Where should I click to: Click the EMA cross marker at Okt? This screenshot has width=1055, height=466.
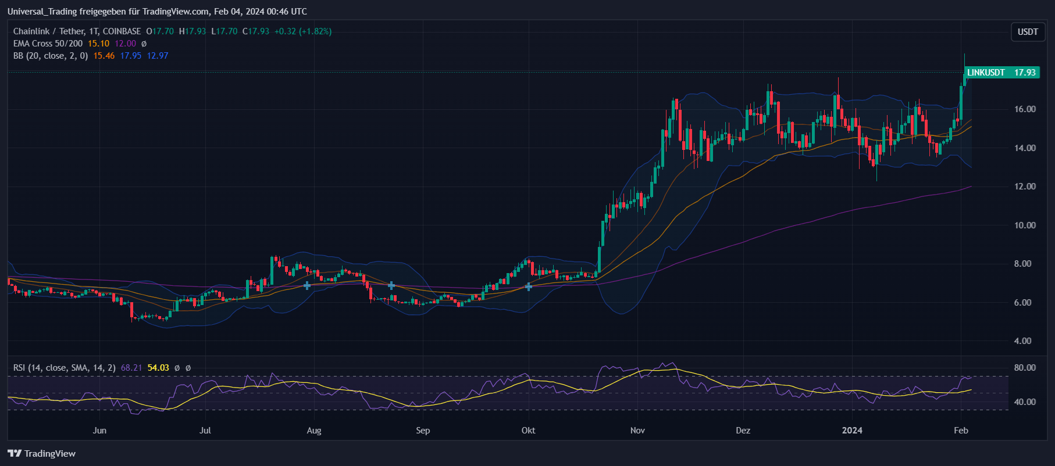tap(529, 286)
